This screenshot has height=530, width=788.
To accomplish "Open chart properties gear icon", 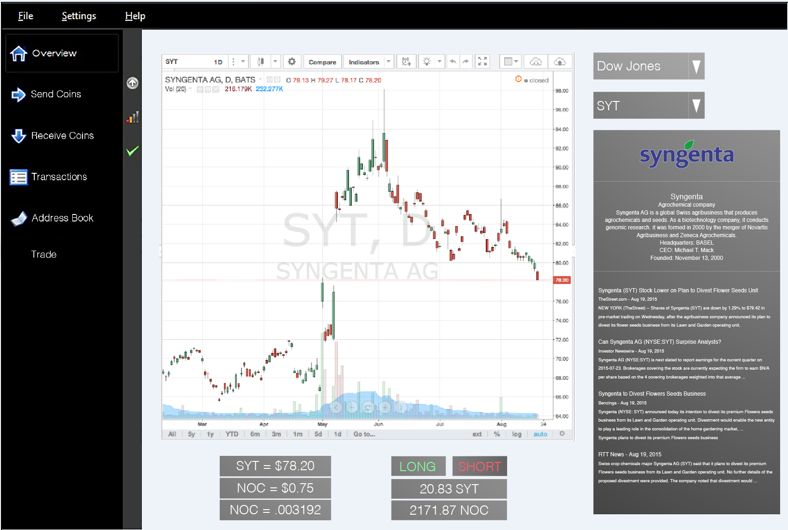I will coord(292,62).
